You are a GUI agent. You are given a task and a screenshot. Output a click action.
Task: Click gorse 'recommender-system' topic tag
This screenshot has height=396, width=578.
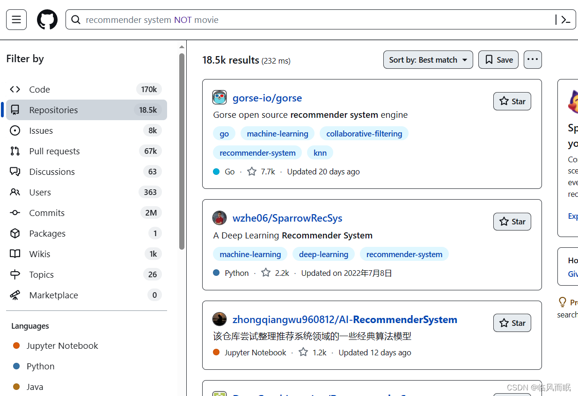coord(257,153)
